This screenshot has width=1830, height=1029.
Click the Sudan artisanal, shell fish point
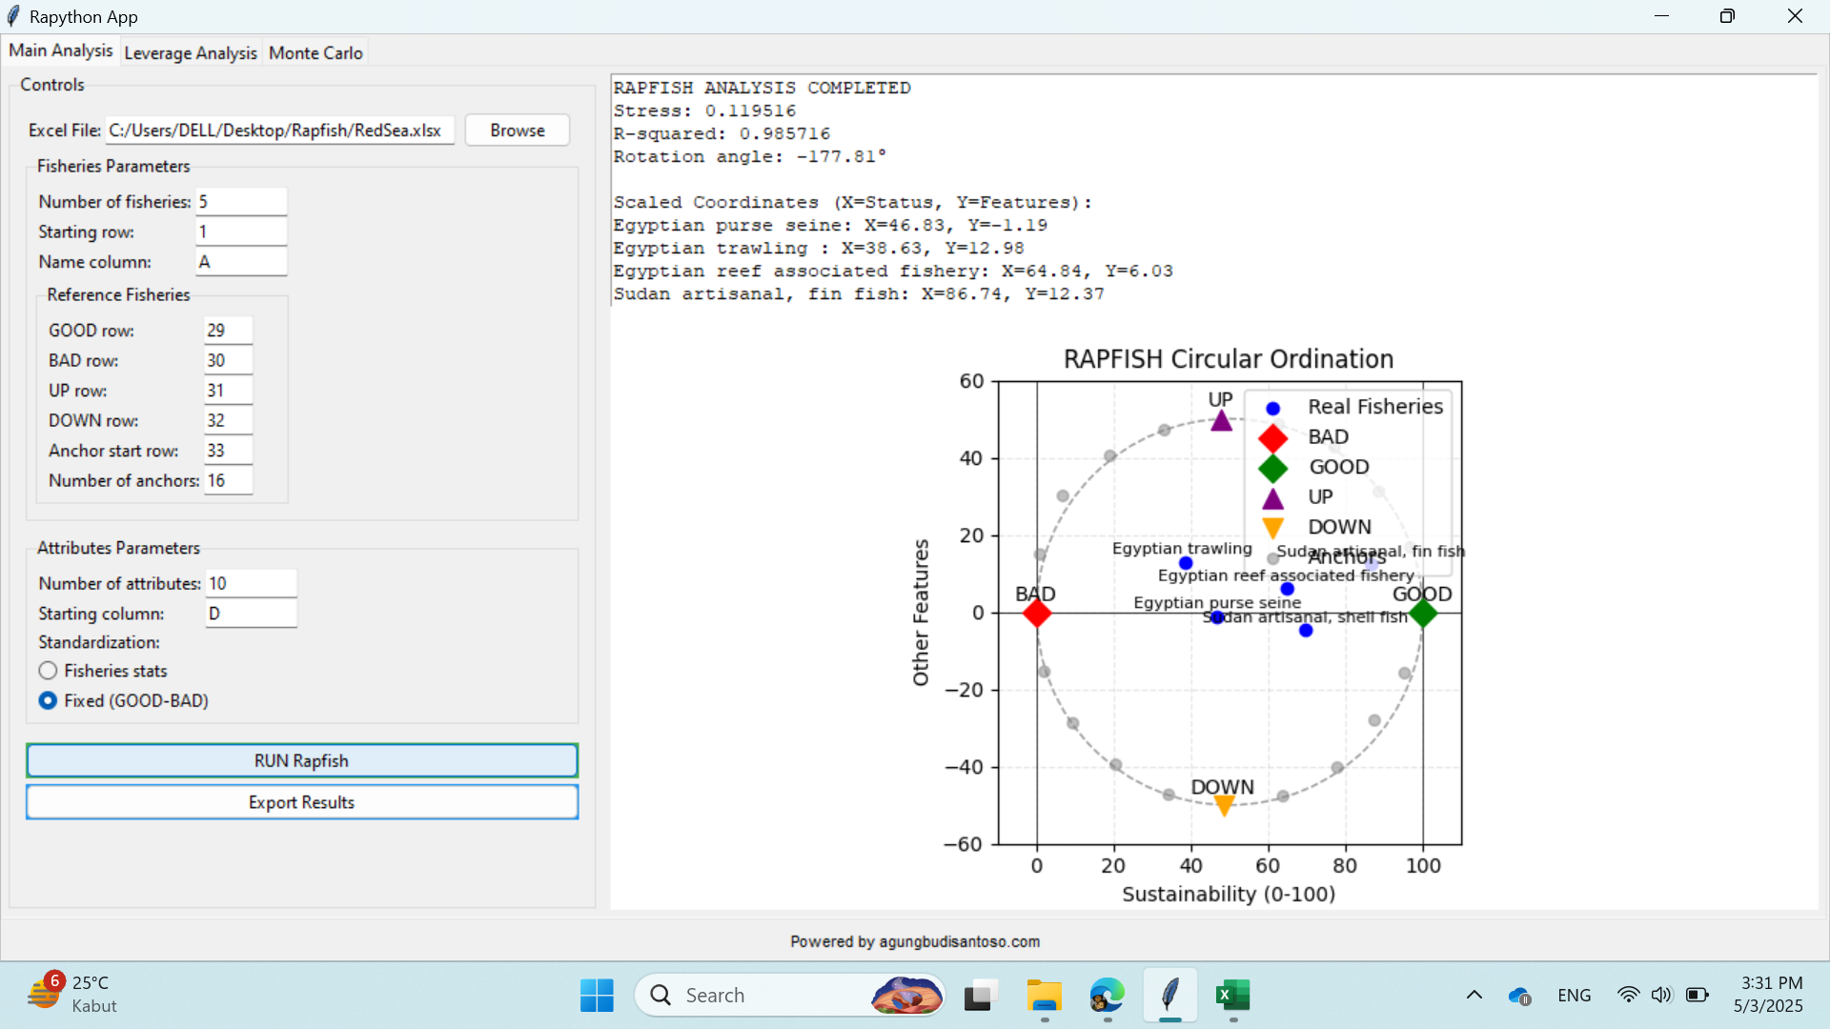(1306, 631)
